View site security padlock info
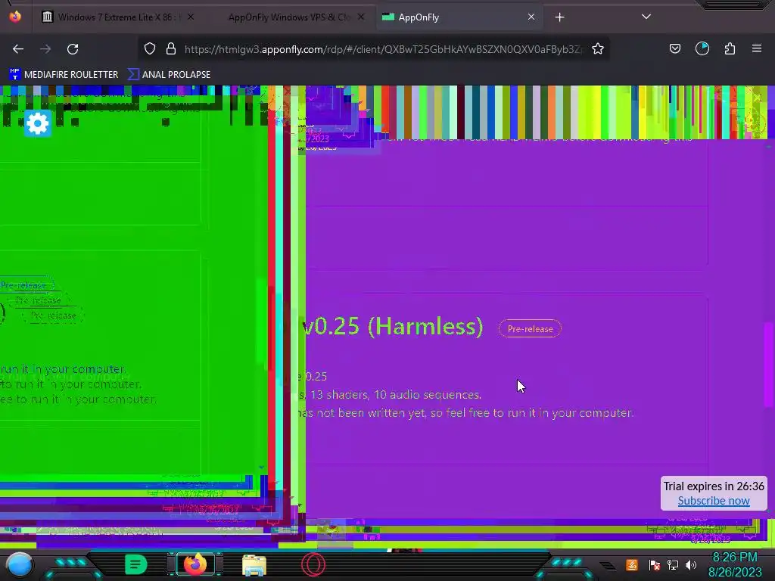The height and width of the screenshot is (581, 775). coord(171,48)
